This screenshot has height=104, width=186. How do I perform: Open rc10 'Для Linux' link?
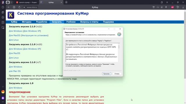click(x=14, y=58)
